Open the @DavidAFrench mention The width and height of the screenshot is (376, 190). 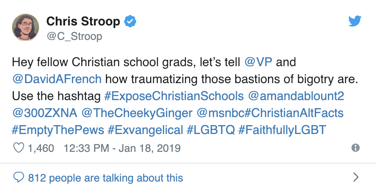tap(57, 79)
